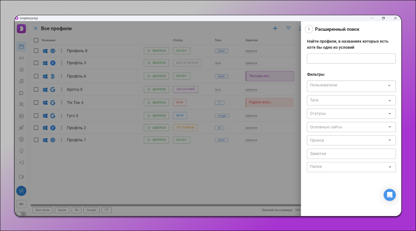Select the bazier tag tab at bottom

click(x=62, y=210)
